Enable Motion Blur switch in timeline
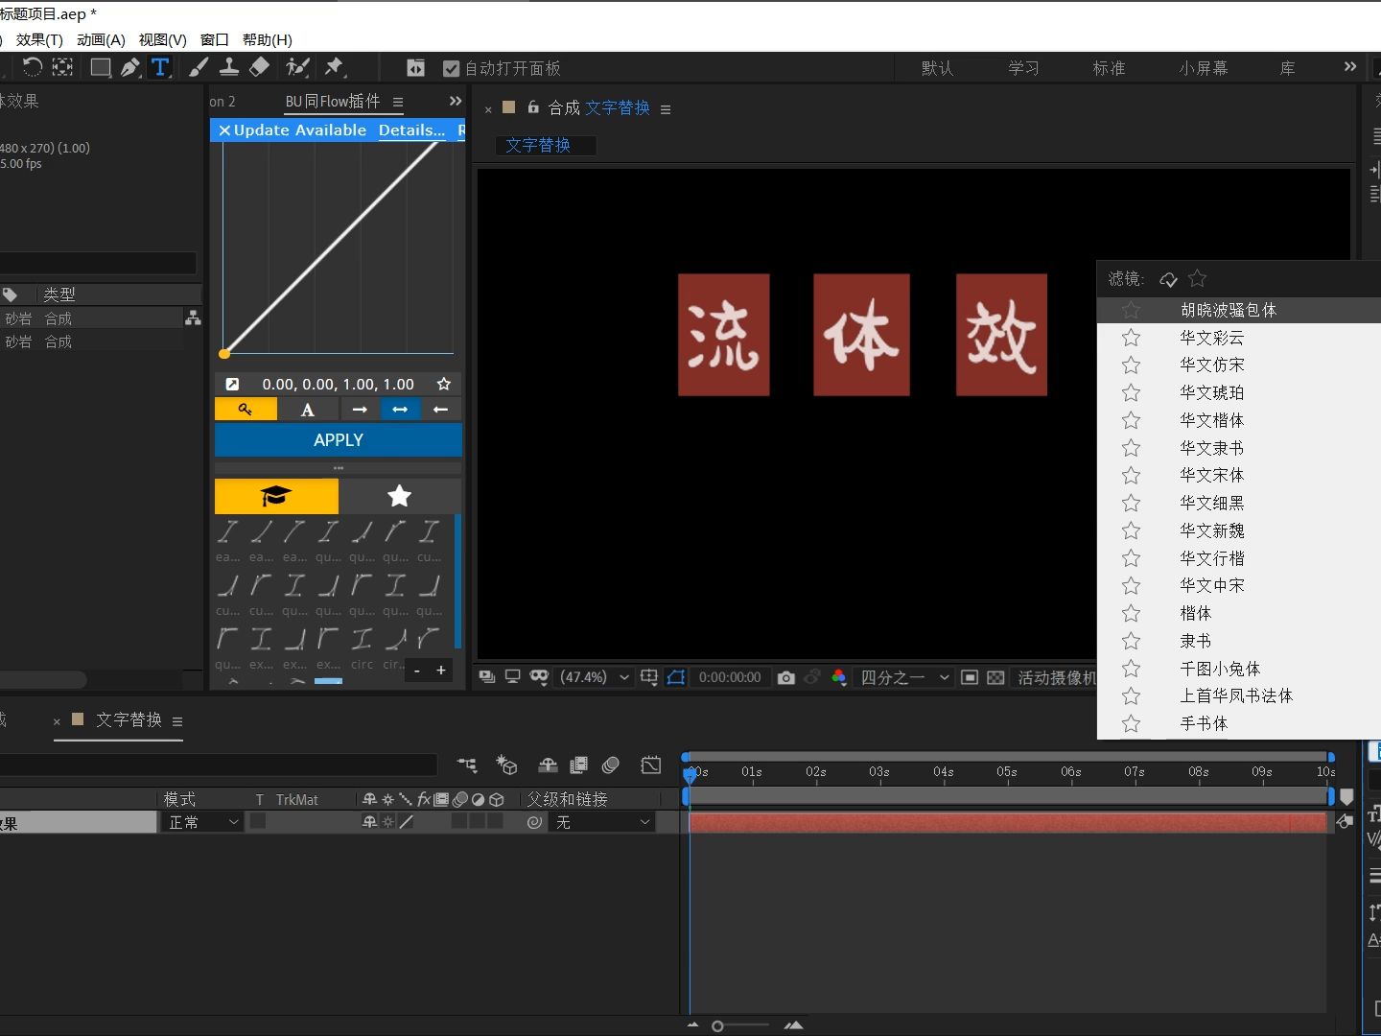 610,765
